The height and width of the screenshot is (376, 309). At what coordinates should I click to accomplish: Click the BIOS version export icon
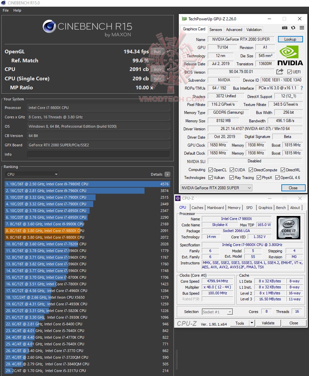point(281,71)
